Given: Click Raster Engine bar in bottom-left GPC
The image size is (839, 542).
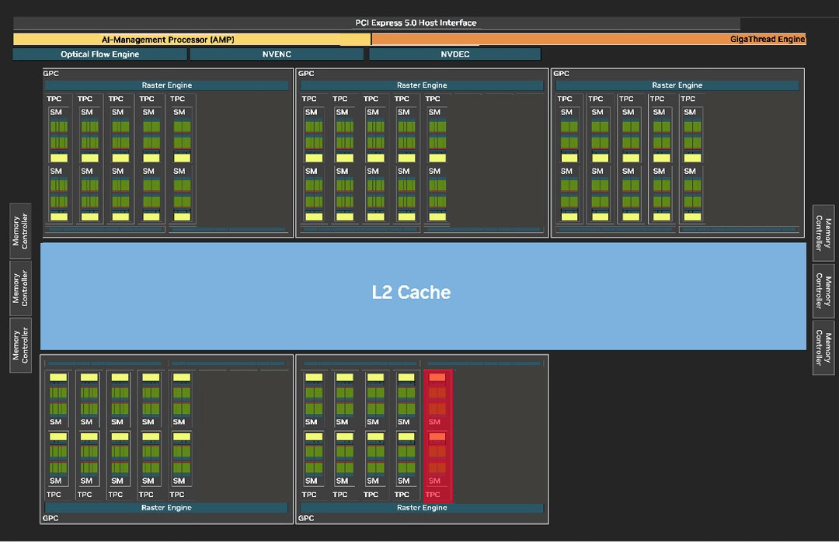Looking at the screenshot, I should point(166,507).
